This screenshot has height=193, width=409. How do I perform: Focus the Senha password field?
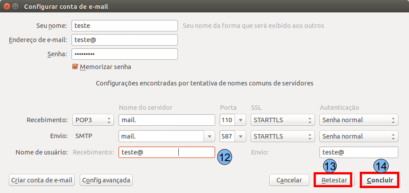click(x=124, y=54)
